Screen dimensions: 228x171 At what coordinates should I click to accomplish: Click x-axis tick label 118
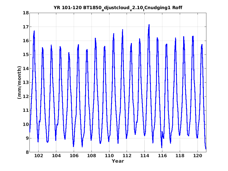(180, 156)
